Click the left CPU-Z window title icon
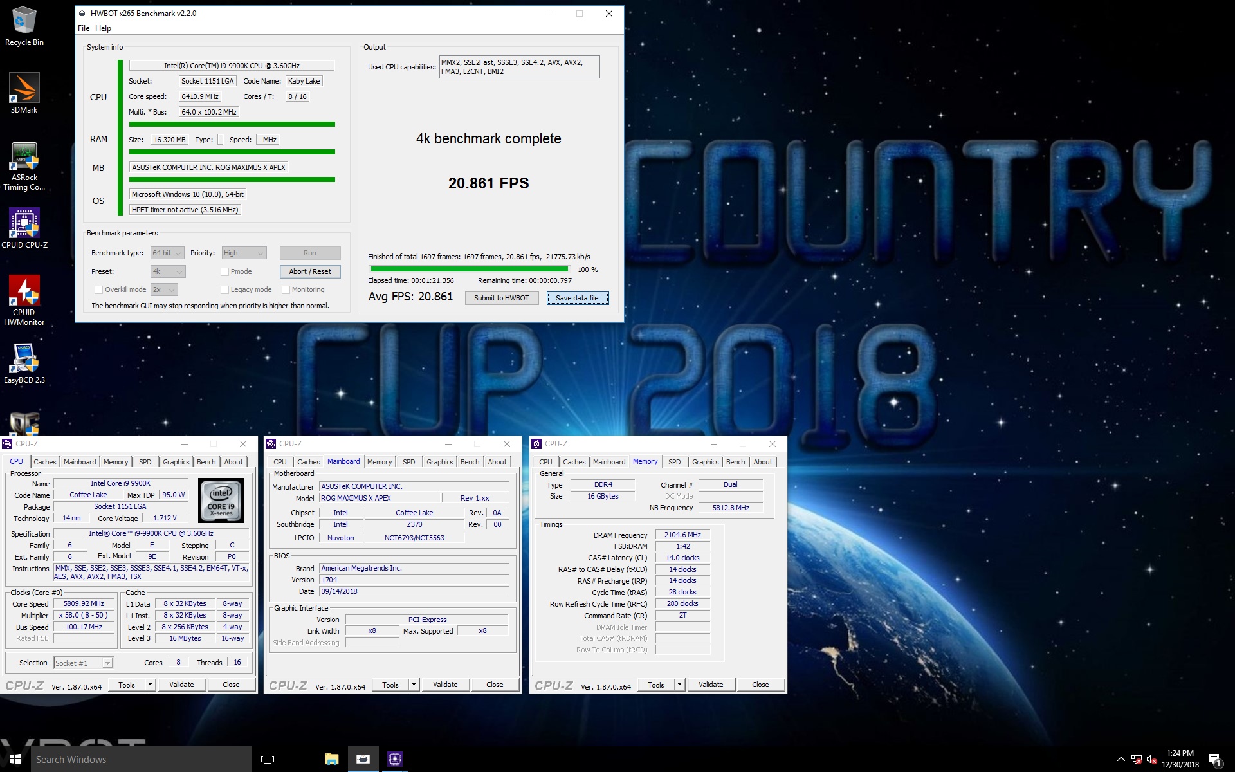 7,444
